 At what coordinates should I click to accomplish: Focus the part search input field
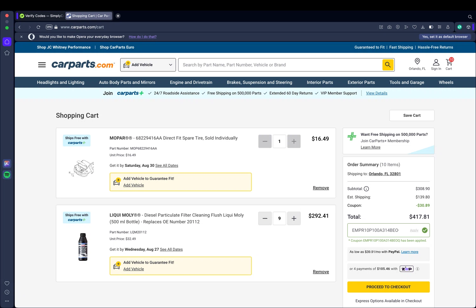pyautogui.click(x=280, y=65)
